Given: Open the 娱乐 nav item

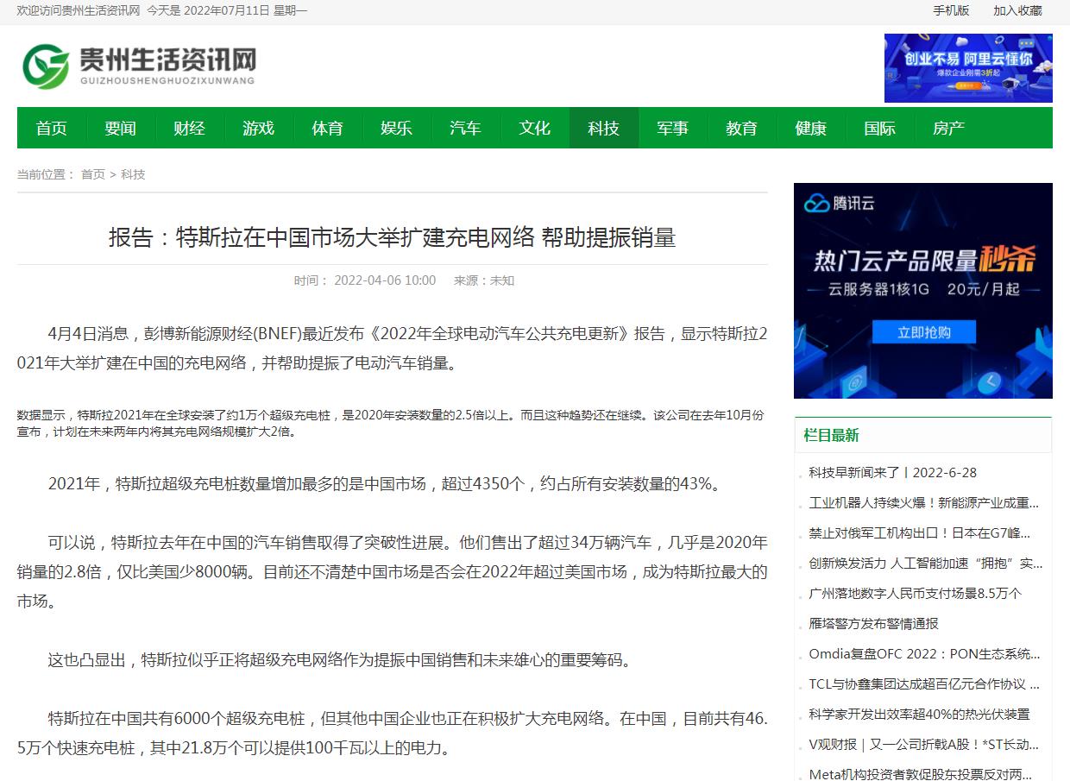Looking at the screenshot, I should click(x=397, y=128).
